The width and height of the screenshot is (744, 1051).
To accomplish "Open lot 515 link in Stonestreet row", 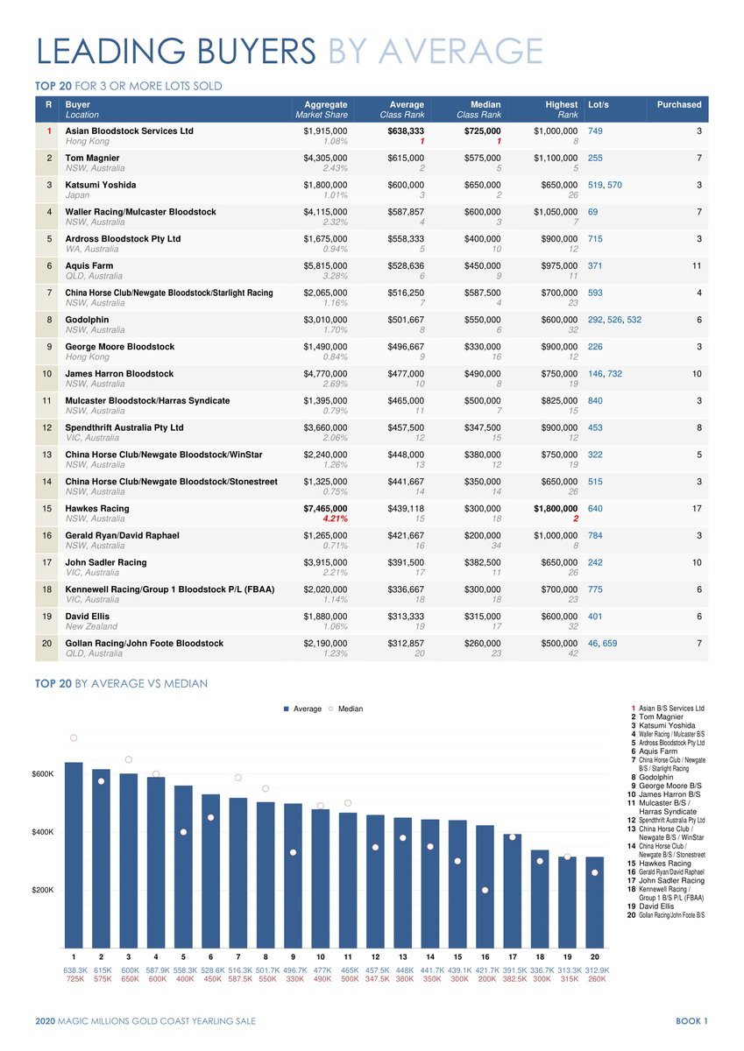I will coord(595,482).
